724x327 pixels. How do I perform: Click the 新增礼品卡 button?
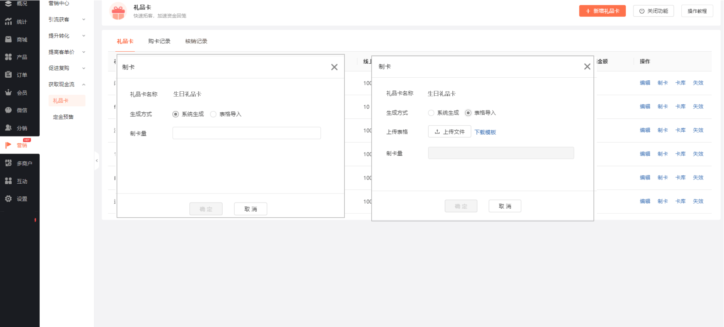pos(602,11)
